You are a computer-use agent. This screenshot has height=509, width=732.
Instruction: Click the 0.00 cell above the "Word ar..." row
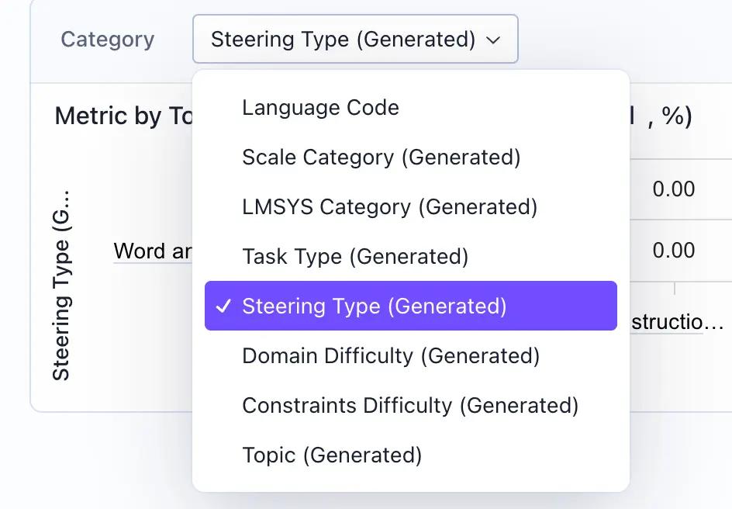[673, 189]
